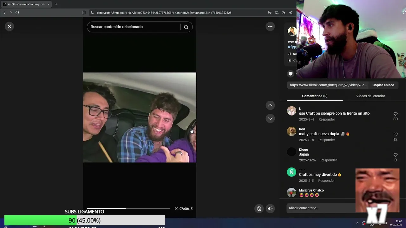This screenshot has width=406, height=228.
Task: Switch to 'Vídeos del creador' tab
Action: pyautogui.click(x=370, y=96)
